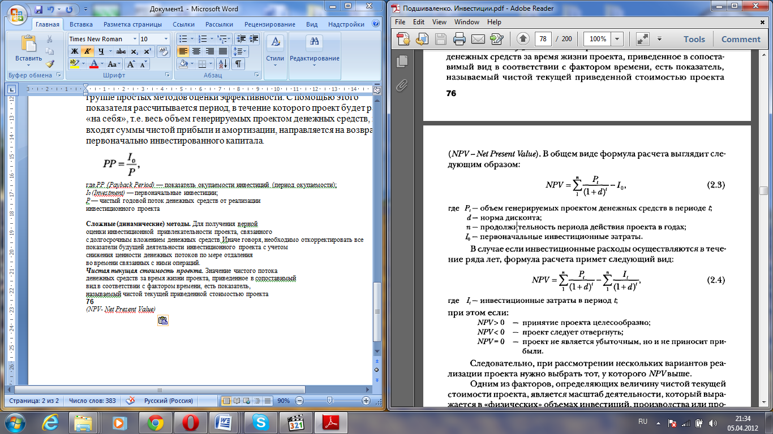Click the Word zoom slider handle
This screenshot has height=434, width=773.
tap(330, 401)
